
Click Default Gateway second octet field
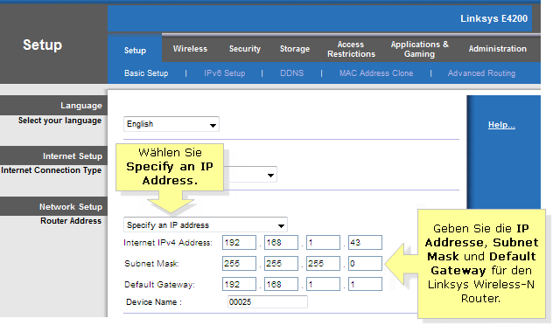281,284
